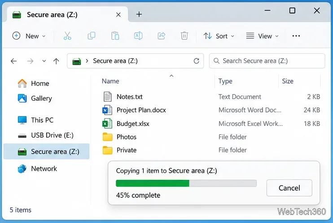The width and height of the screenshot is (333, 223).
Task: Select the Notes.txt file icon
Action: (107, 97)
